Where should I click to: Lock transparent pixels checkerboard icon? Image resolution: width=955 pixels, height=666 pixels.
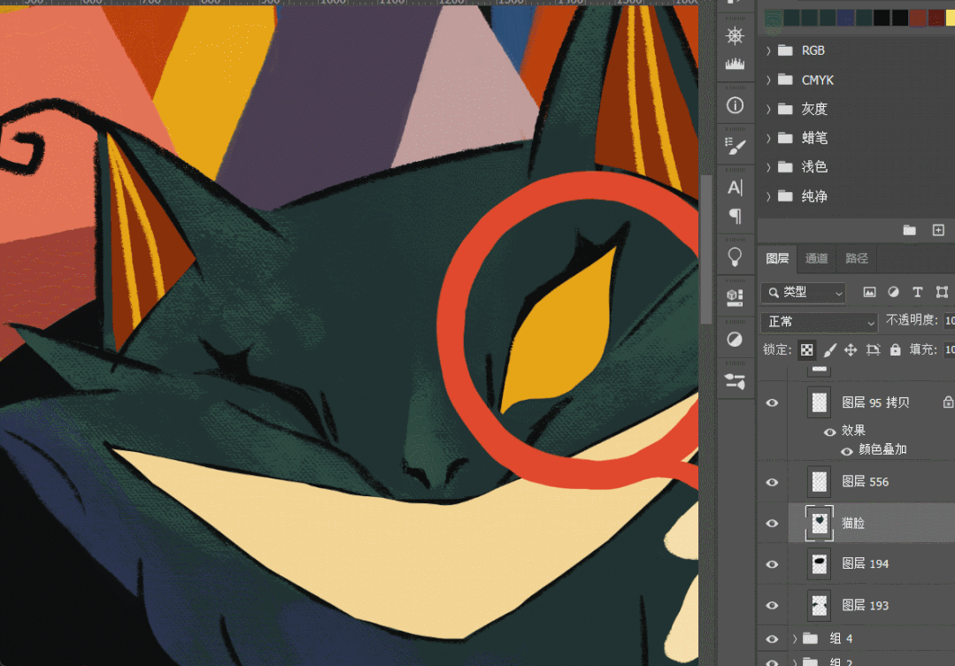click(x=807, y=349)
